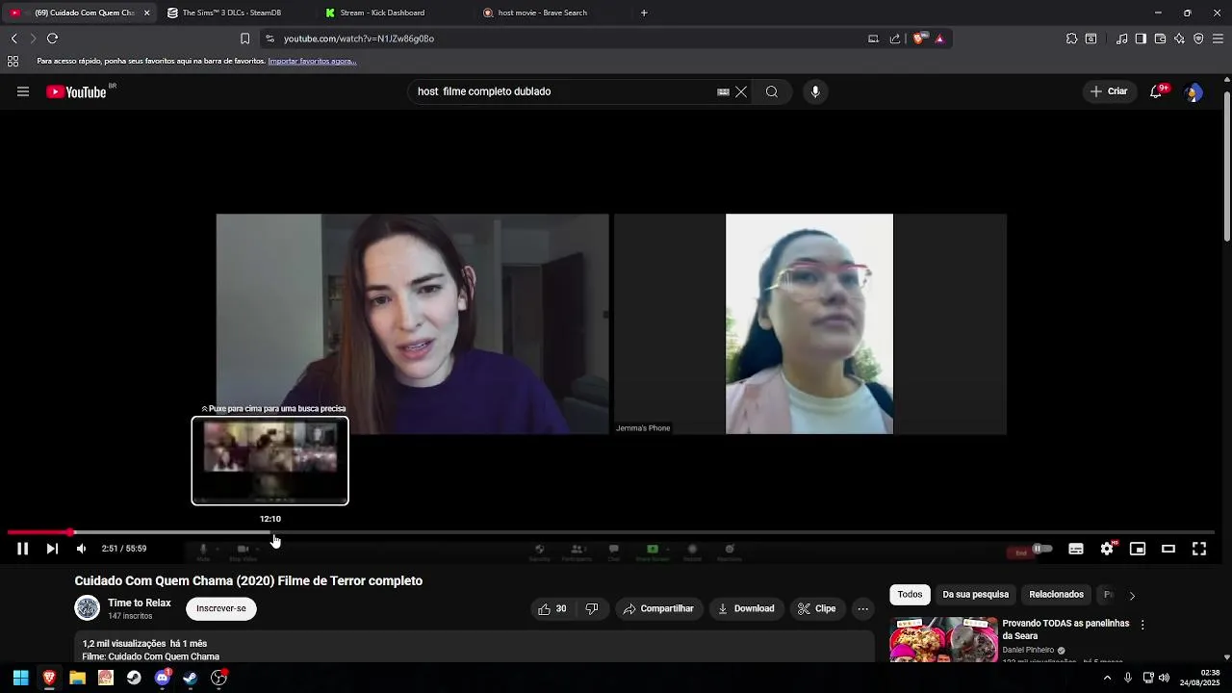Open Brave media control music note icon
The width and height of the screenshot is (1232, 693).
click(1122, 38)
